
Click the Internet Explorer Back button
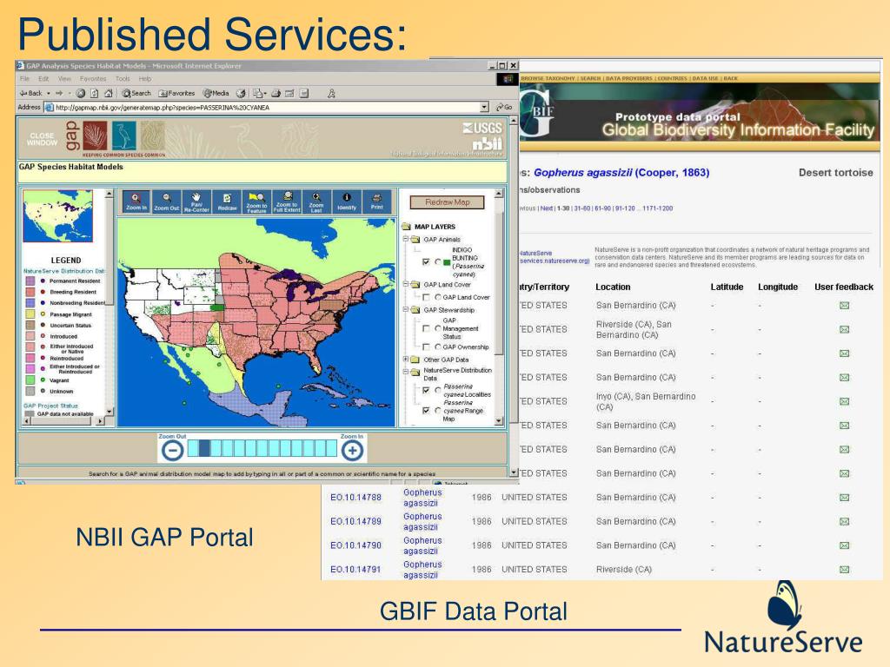pos(31,93)
